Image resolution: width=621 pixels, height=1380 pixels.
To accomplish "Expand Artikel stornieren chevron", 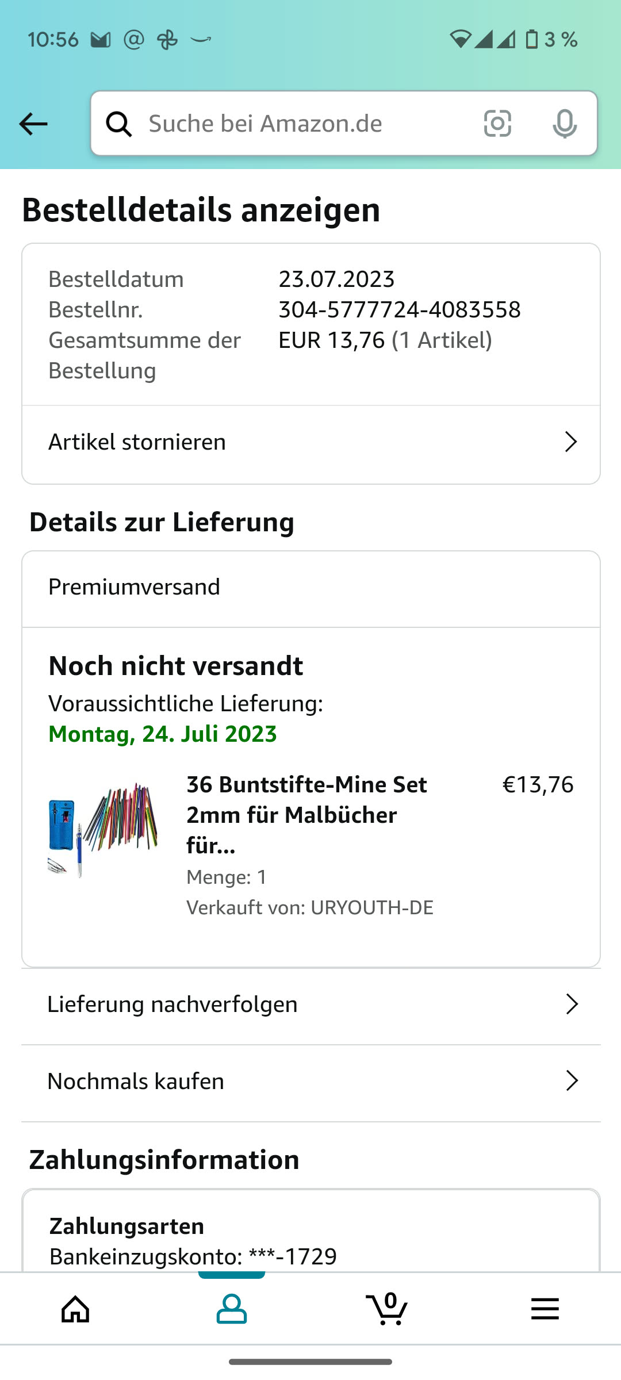I will [570, 442].
